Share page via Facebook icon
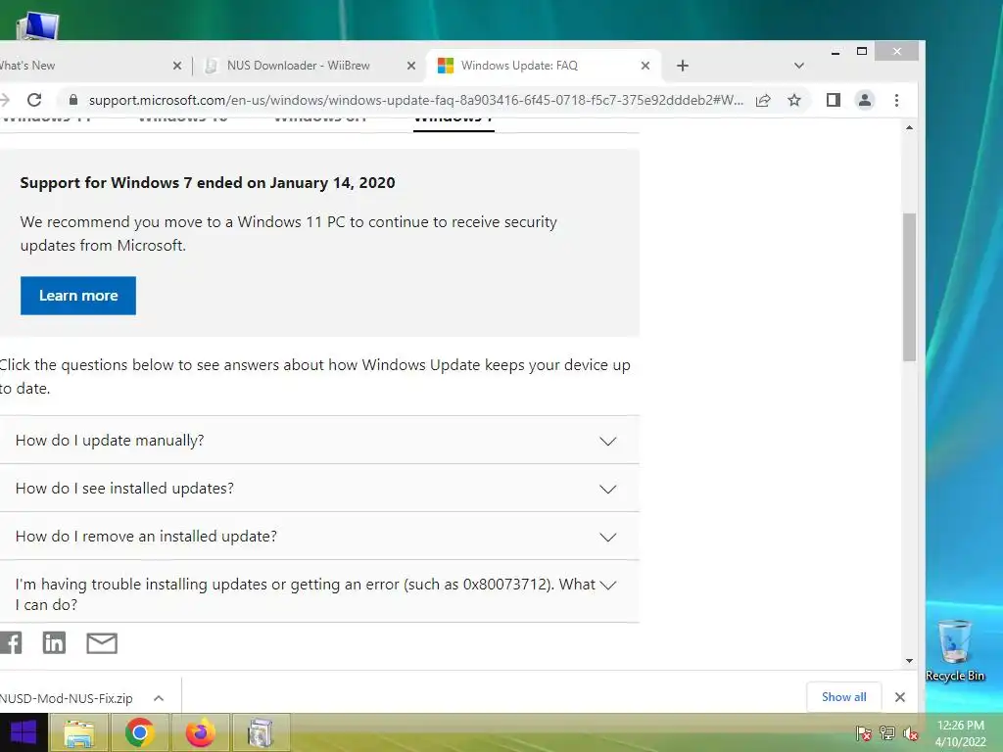The width and height of the screenshot is (1003, 752). click(10, 642)
